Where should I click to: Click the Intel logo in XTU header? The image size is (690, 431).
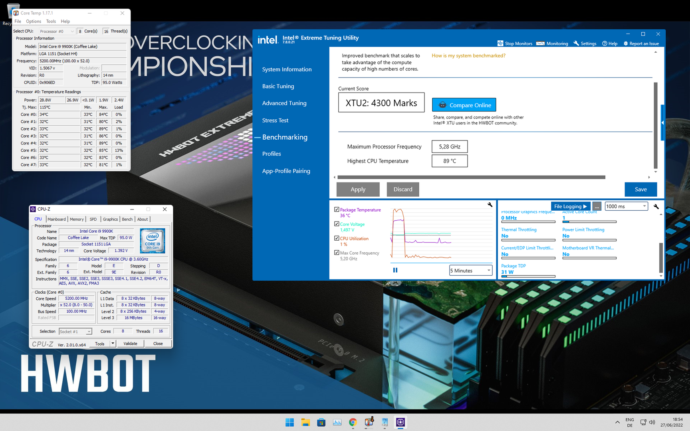point(268,40)
